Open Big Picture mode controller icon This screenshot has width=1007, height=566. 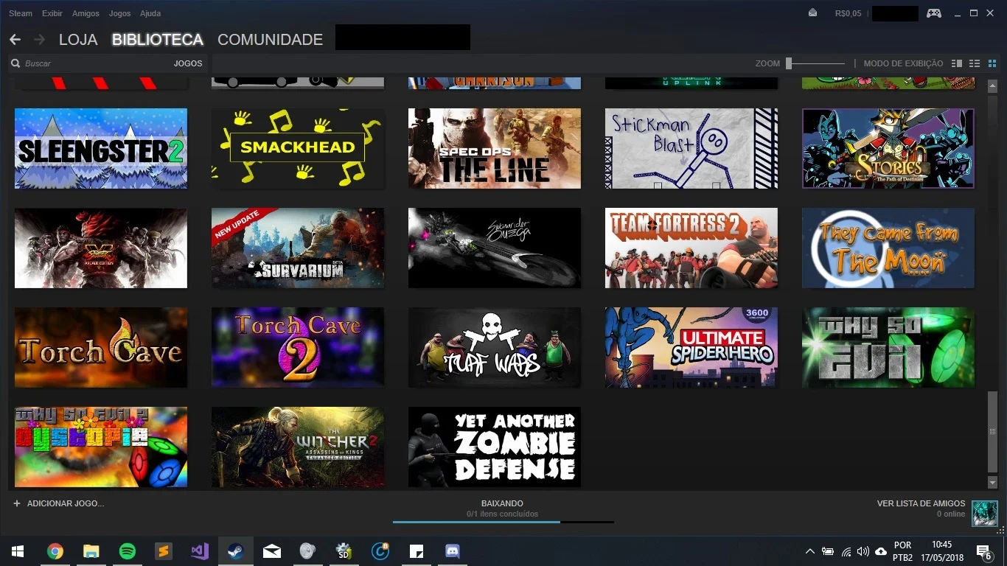[933, 13]
